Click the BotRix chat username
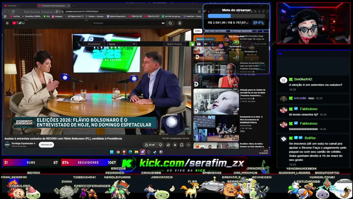Screen dimensions: 353x199 (310, 138)
